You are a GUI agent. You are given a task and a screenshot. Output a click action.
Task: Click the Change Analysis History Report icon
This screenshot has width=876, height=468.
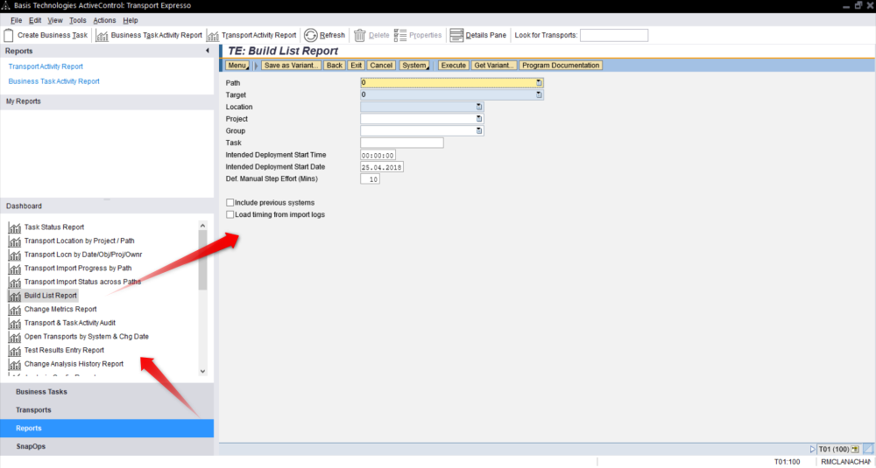pos(15,364)
